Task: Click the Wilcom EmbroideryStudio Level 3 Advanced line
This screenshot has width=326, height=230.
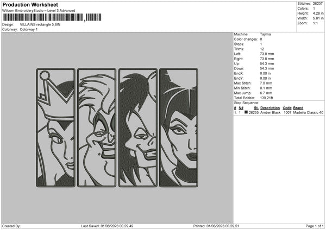Action: 39,11
